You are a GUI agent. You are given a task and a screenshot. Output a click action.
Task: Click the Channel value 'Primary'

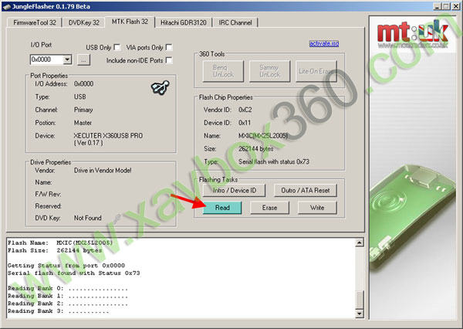[83, 110]
